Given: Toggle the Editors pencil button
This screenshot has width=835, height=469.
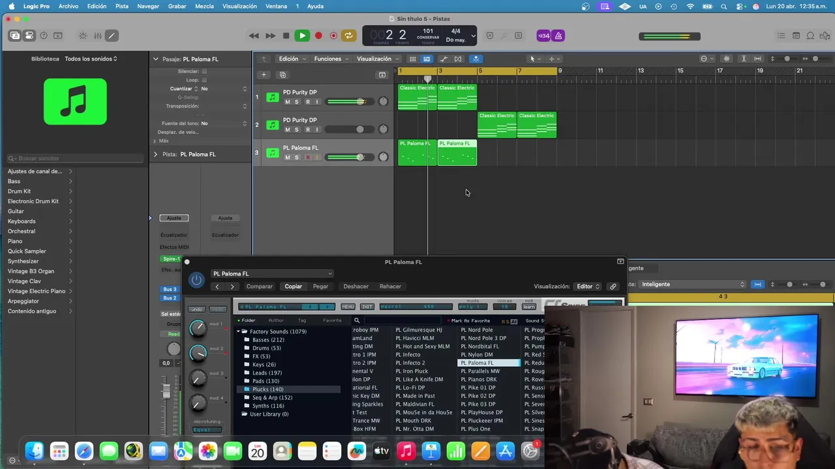Looking at the screenshot, I should click(112, 36).
